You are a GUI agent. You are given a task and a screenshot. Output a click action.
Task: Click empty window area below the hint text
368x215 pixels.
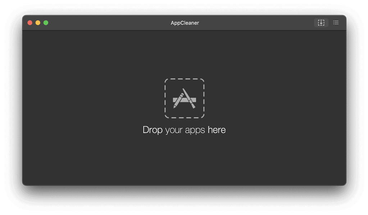click(184, 162)
